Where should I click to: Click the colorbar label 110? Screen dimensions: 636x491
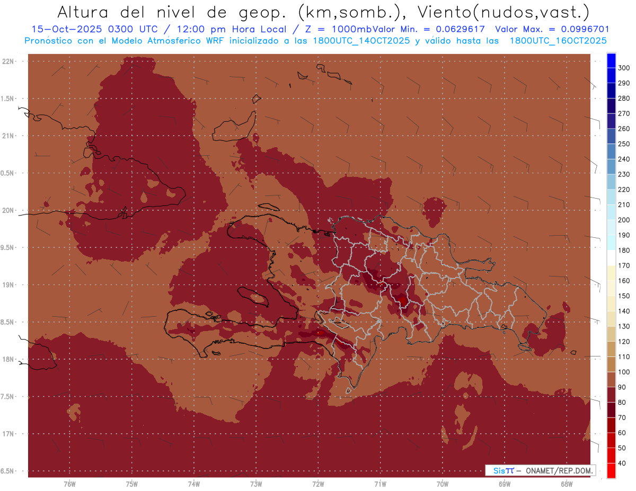coord(624,357)
